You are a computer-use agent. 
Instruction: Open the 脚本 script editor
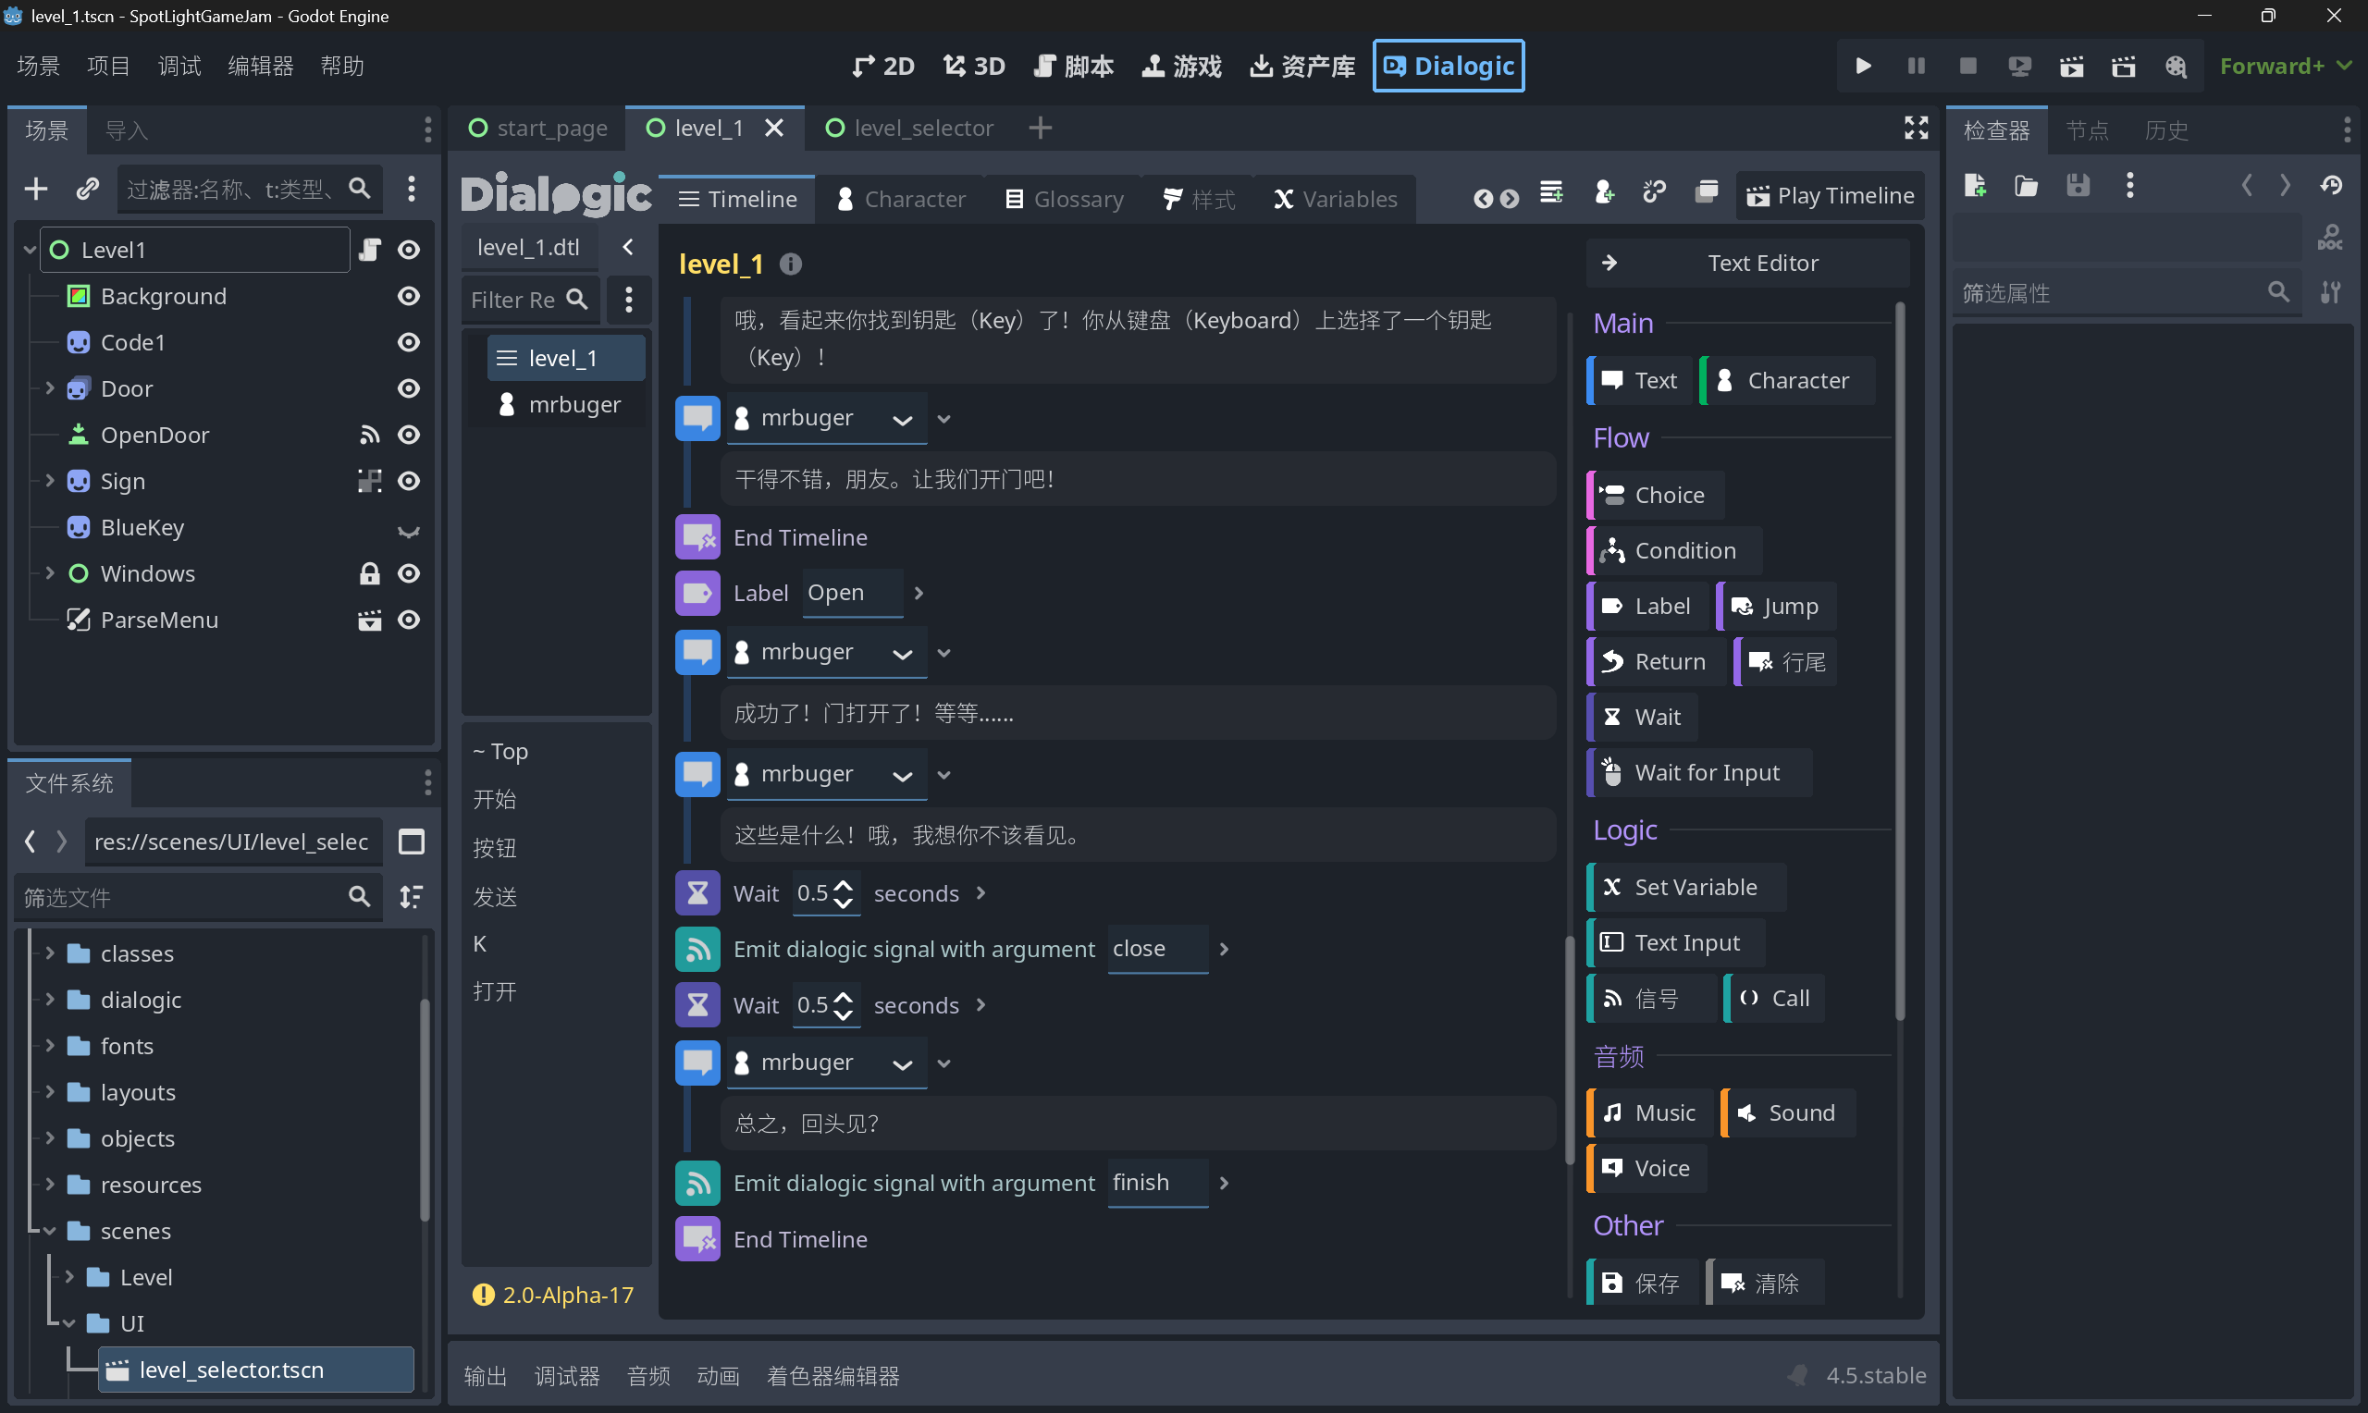pos(1073,66)
